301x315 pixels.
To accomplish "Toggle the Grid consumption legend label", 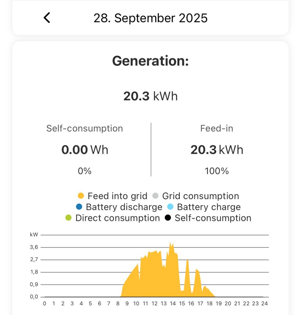I will [200, 196].
